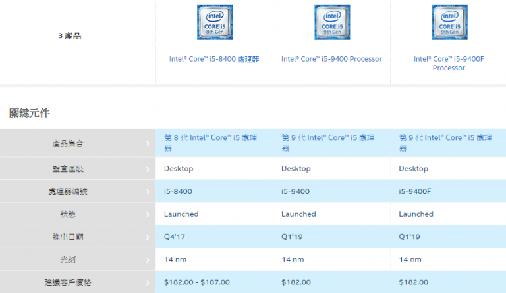Click the i5-9400 Core i5 9th Gen badge

coord(332,22)
